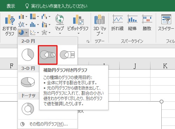Click the radar chart icon
Image resolution: width=175 pixels, height=129 pixels.
[44, 33]
